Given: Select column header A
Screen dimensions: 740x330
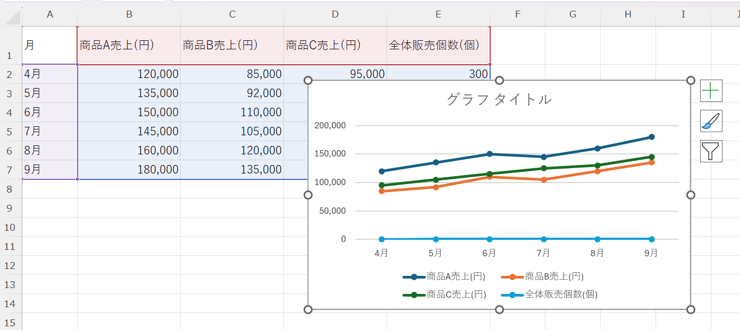Looking at the screenshot, I should point(50,15).
